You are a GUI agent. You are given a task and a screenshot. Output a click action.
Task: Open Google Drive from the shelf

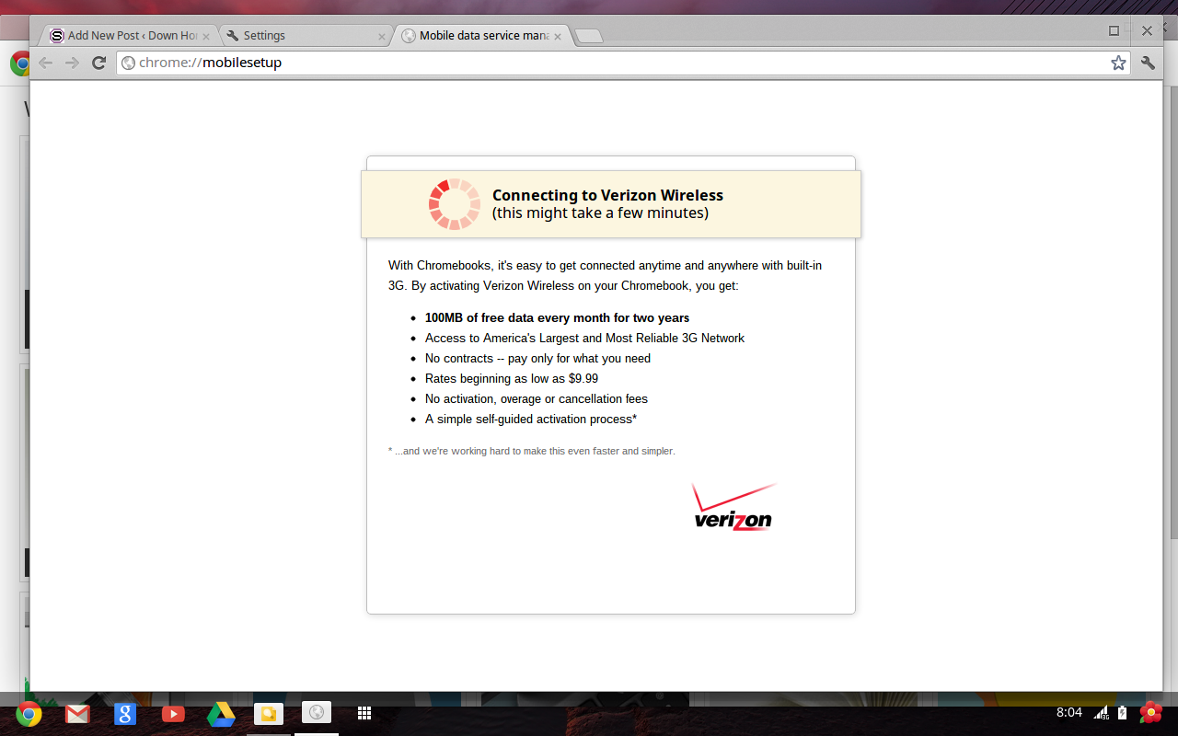pos(221,714)
